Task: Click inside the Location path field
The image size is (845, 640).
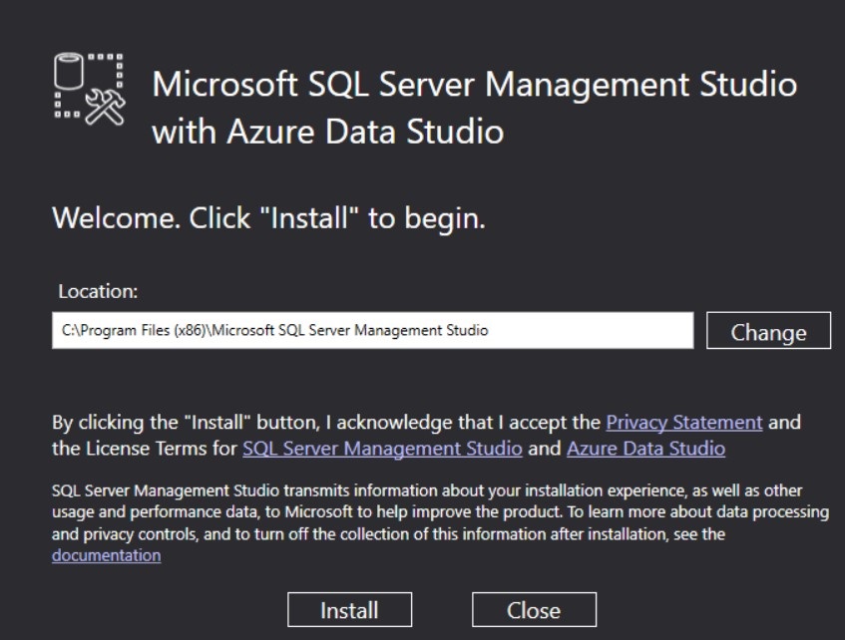Action: (x=373, y=330)
